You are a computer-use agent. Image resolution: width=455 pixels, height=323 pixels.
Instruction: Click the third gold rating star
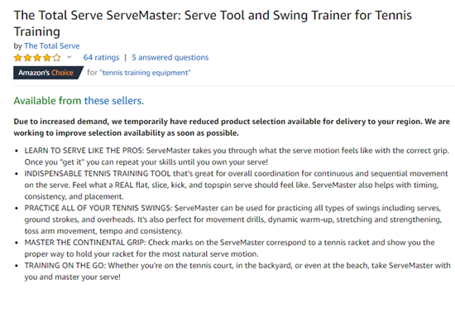(x=37, y=57)
